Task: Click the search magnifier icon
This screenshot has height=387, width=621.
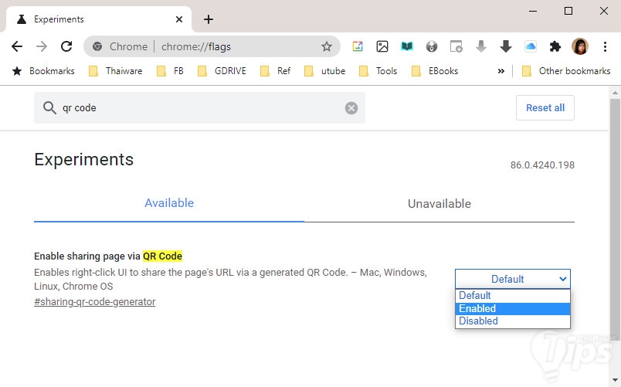Action: pyautogui.click(x=49, y=107)
